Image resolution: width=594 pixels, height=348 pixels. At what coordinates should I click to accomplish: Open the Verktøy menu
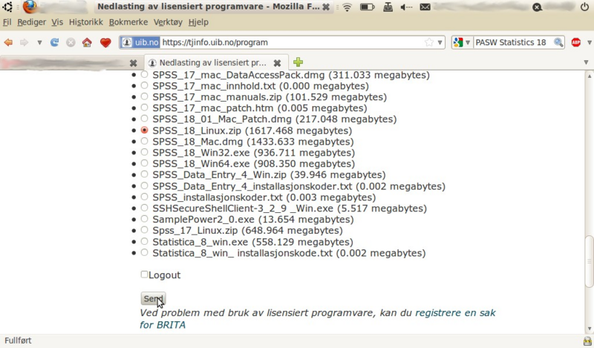point(168,22)
